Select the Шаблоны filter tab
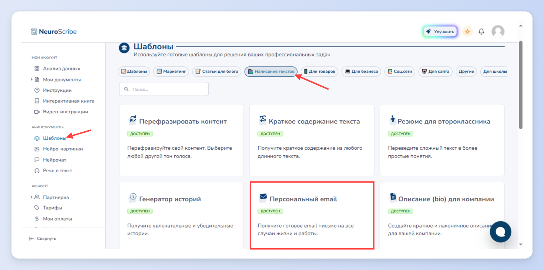 pos(134,72)
